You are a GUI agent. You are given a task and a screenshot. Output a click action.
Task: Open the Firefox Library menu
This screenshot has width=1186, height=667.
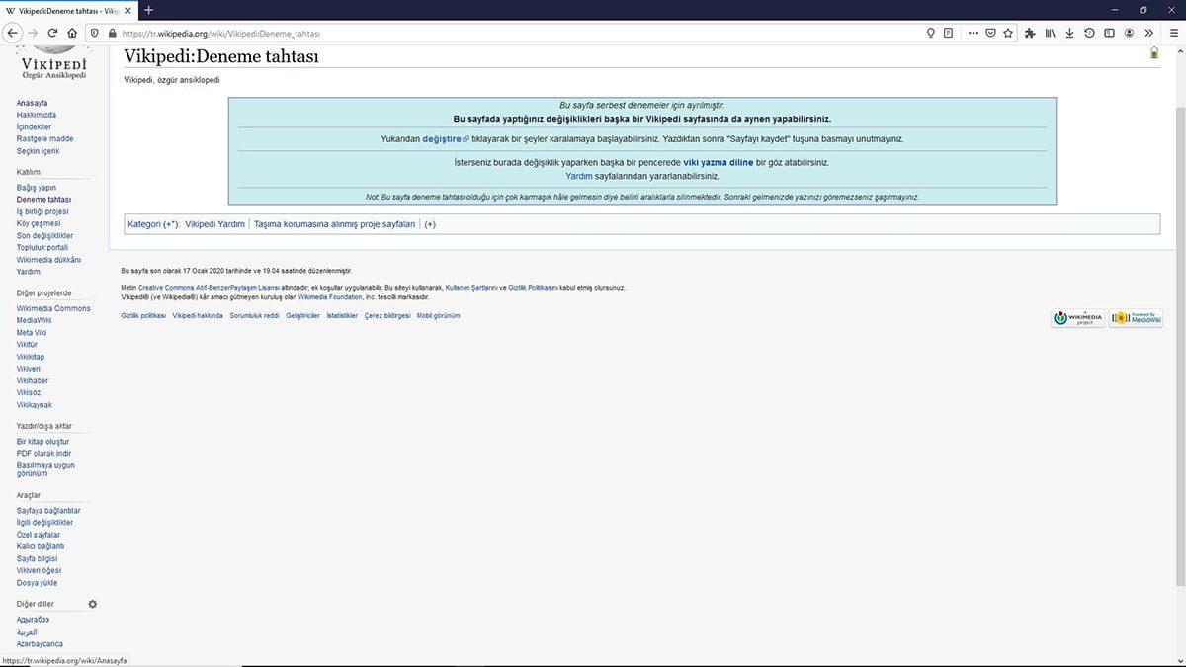1050,33
